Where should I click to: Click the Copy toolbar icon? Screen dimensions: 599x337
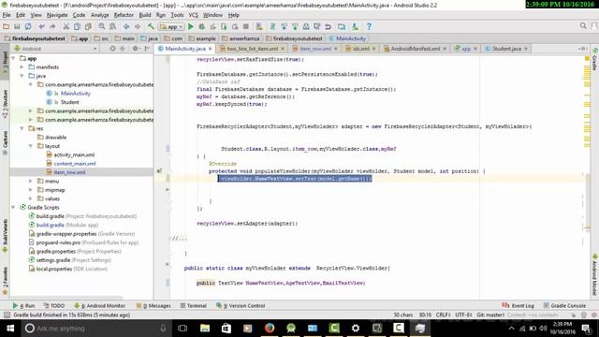[77, 27]
